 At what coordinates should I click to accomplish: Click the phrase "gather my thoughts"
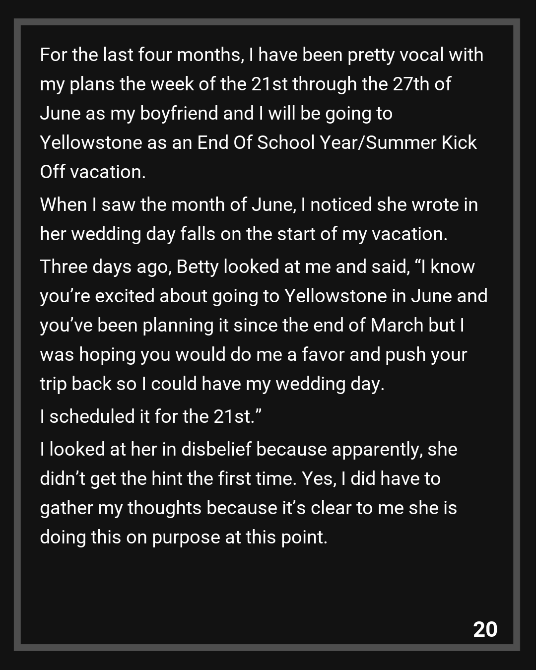[x=121, y=508]
